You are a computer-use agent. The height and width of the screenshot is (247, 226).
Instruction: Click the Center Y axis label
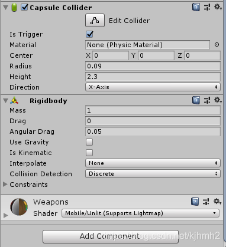coord(134,55)
